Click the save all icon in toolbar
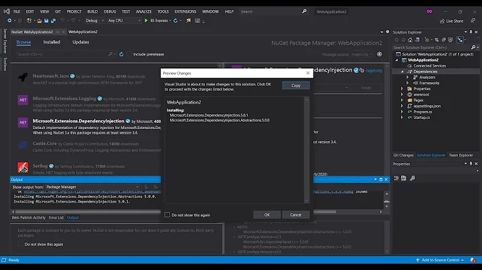 [53, 21]
